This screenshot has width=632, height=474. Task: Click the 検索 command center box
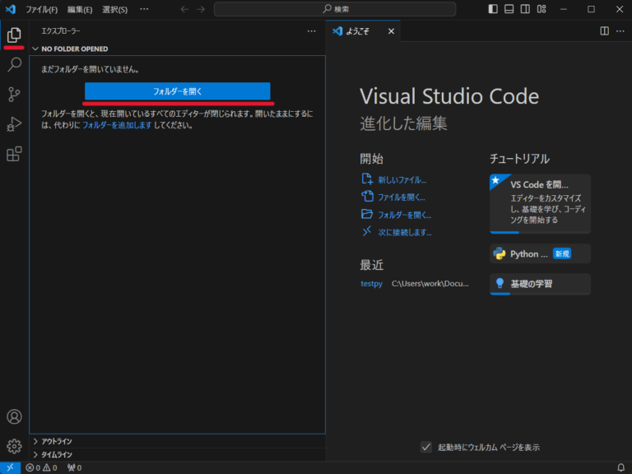pyautogui.click(x=335, y=9)
